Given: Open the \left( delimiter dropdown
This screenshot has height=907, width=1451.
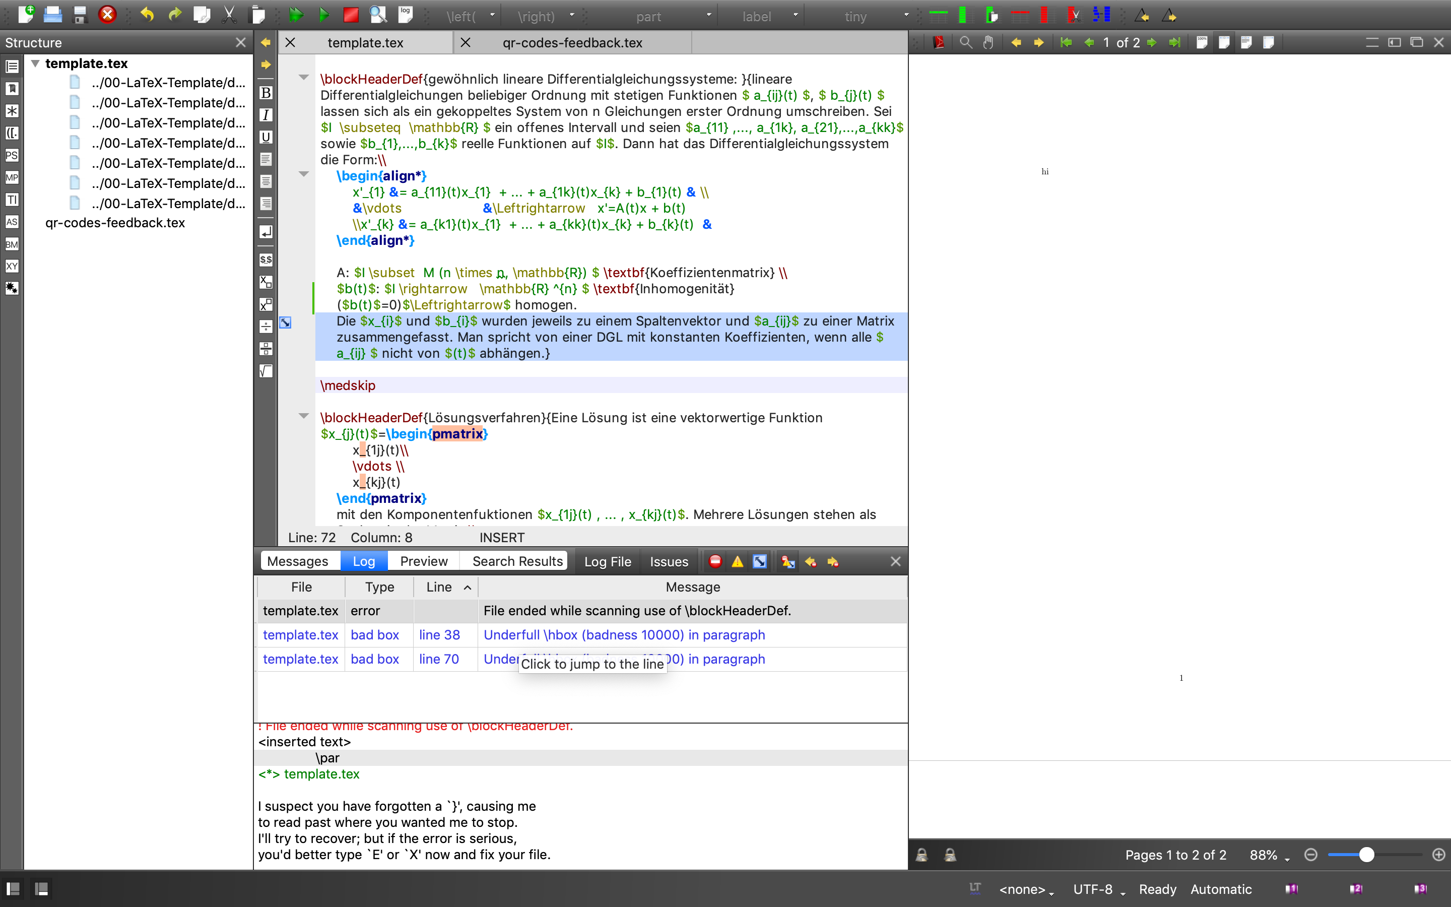Looking at the screenshot, I should [492, 16].
